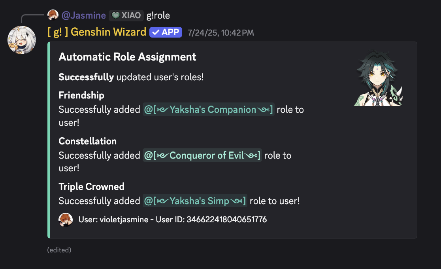
Task: Click the verified APP badge
Action: pos(166,32)
